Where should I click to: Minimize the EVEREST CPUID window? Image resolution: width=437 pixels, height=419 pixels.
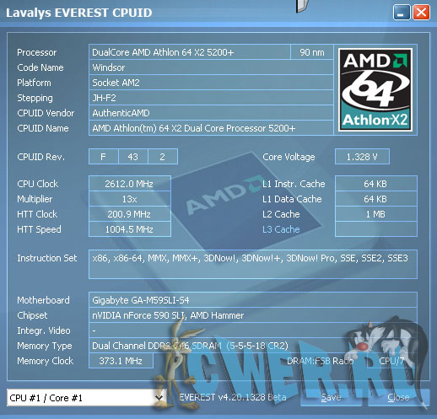click(x=402, y=13)
